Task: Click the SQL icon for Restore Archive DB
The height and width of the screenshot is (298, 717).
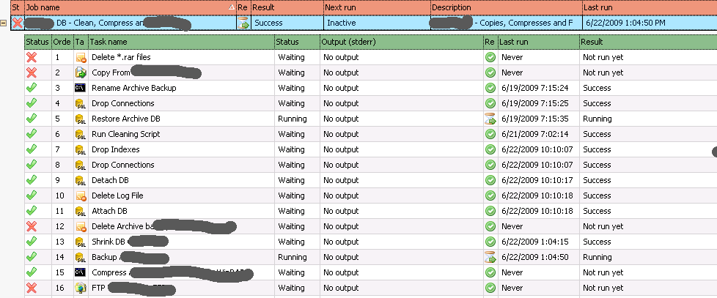Action: (81, 119)
